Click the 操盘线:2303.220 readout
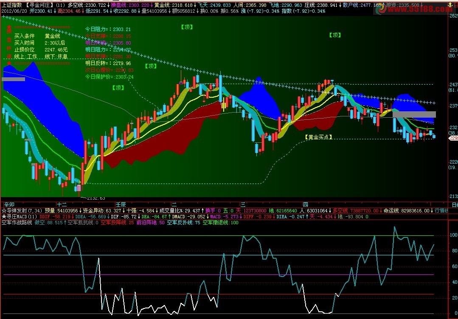Viewport: 458px width, 319px height. (130, 5)
